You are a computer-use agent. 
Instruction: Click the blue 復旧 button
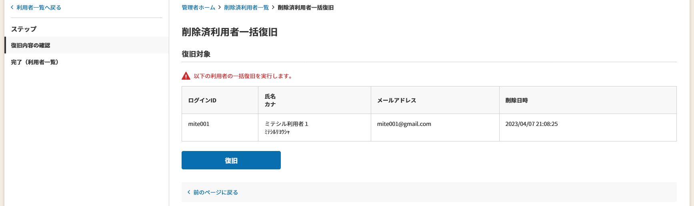point(231,160)
